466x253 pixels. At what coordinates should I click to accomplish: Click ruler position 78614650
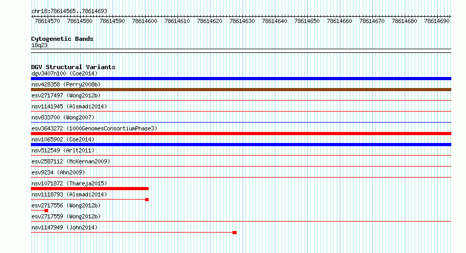pyautogui.click(x=307, y=21)
